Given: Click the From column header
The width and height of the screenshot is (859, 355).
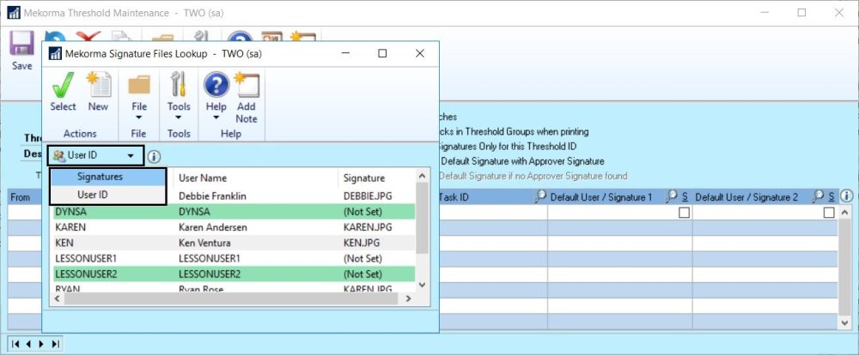Looking at the screenshot, I should (x=21, y=197).
